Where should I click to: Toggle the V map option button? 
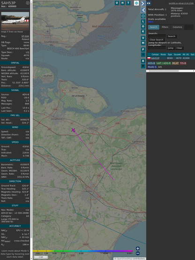[x=143, y=38]
